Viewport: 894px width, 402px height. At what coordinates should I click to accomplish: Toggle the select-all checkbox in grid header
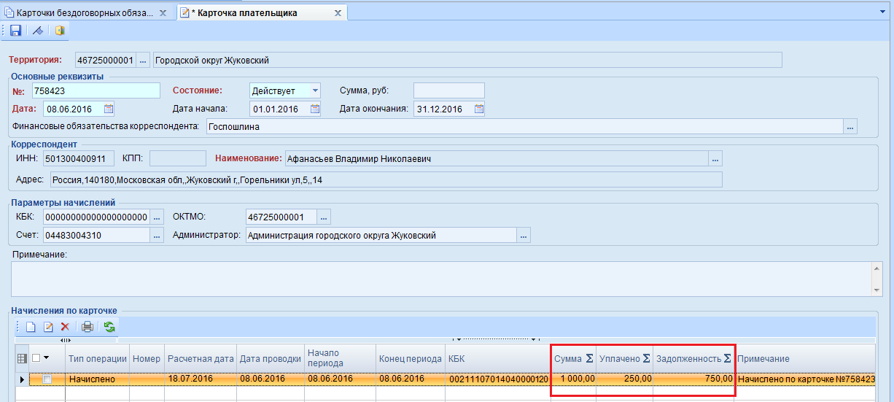36,357
